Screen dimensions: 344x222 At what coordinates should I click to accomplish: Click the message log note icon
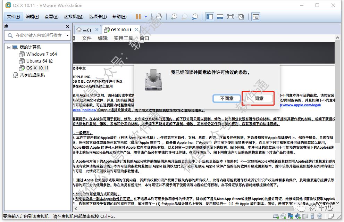click(x=330, y=216)
